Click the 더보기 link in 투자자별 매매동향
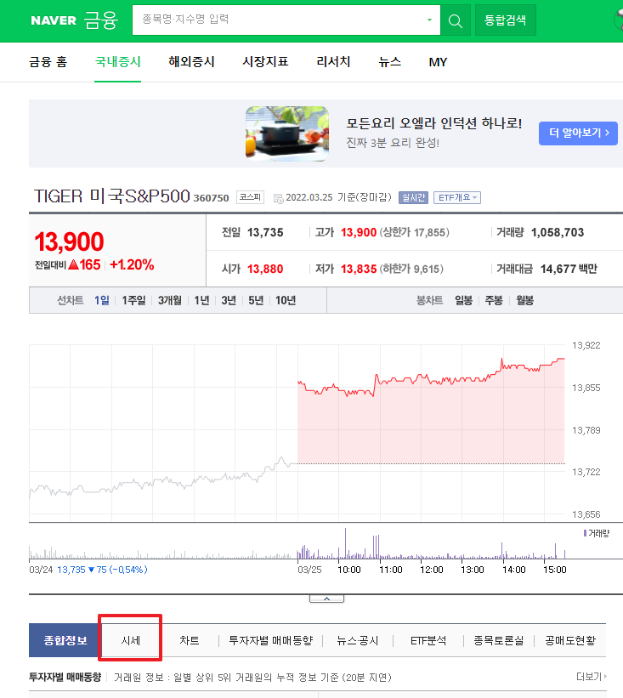Image resolution: width=623 pixels, height=698 pixels. pos(592,677)
